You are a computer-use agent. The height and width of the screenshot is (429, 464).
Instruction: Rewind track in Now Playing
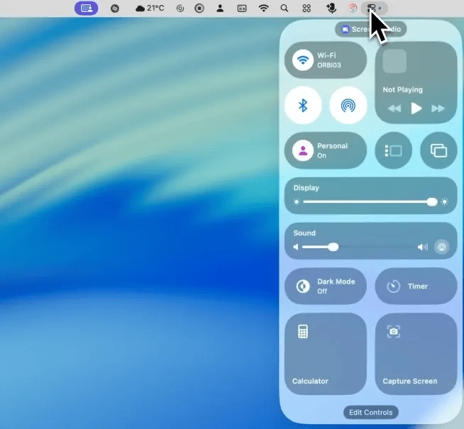[x=394, y=108]
